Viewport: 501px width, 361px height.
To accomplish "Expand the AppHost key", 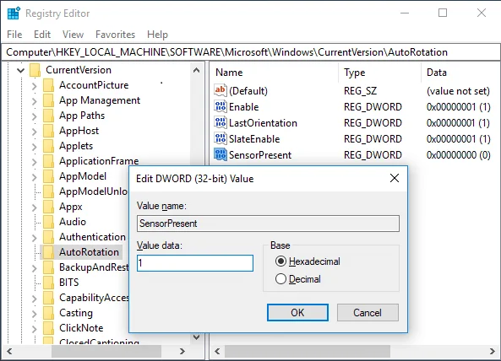I will click(x=34, y=132).
